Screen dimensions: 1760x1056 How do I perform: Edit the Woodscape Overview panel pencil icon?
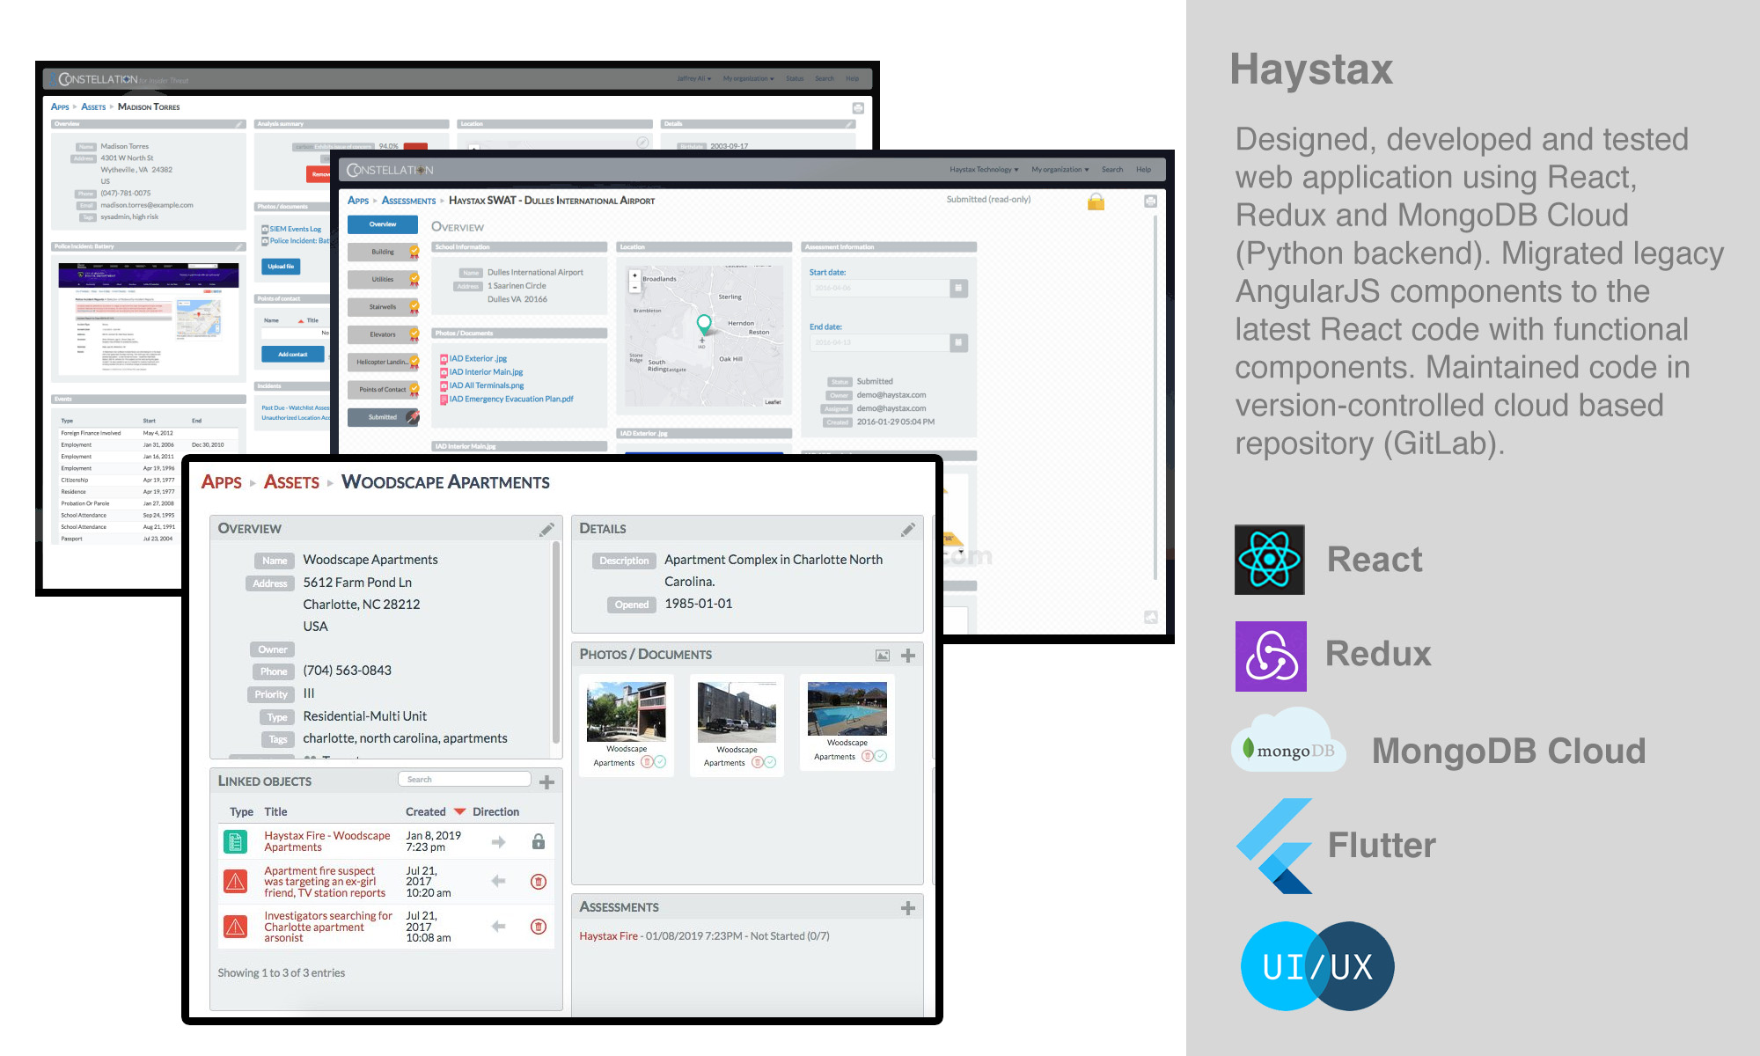[x=546, y=529]
